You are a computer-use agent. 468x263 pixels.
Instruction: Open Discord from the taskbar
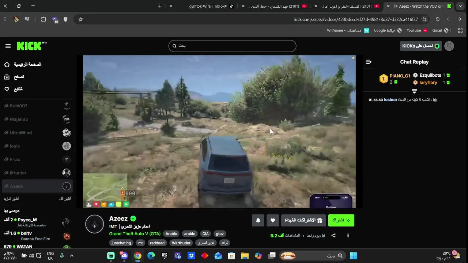124,256
